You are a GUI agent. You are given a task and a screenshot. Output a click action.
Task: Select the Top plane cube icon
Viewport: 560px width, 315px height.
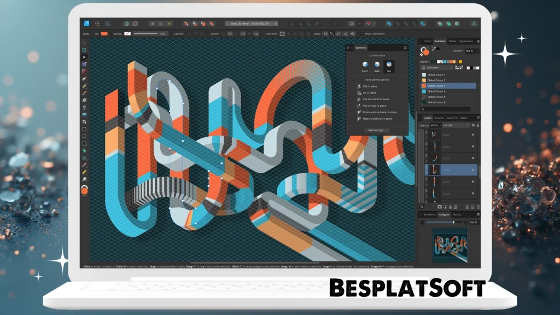coord(388,64)
